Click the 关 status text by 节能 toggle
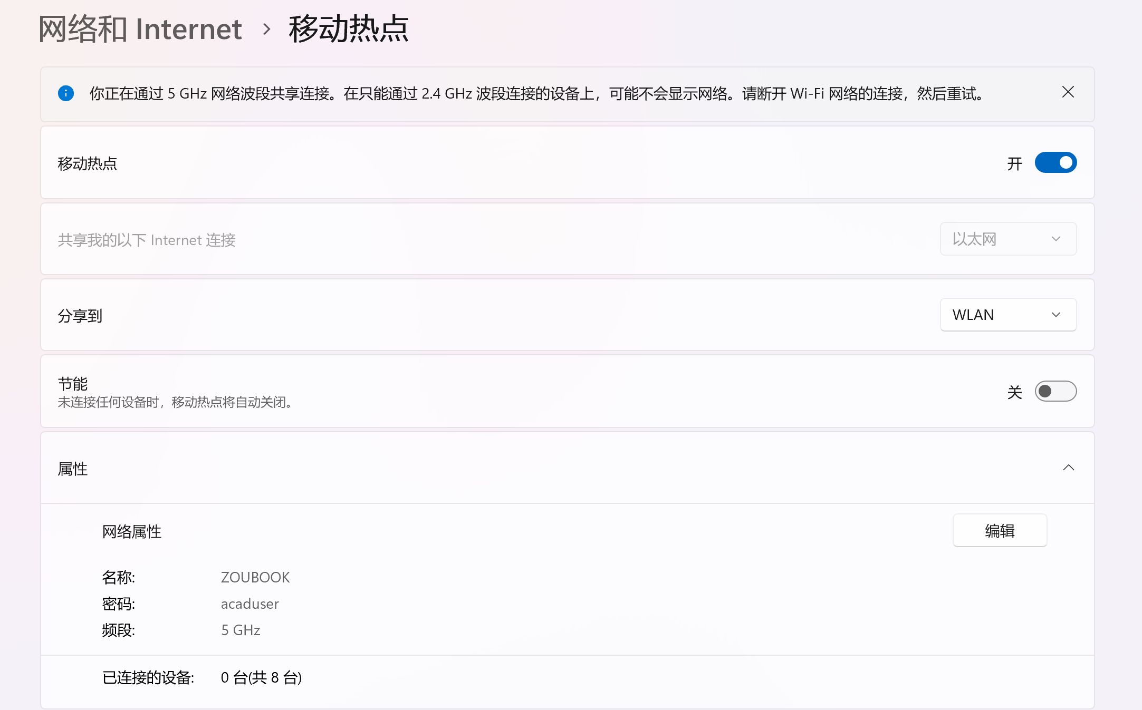Viewport: 1142px width, 710px height. point(1015,392)
